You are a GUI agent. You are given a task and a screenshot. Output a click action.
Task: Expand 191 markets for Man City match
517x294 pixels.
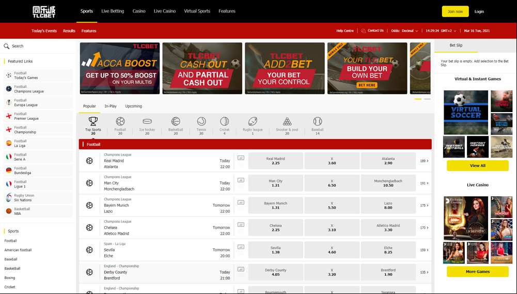424,183
